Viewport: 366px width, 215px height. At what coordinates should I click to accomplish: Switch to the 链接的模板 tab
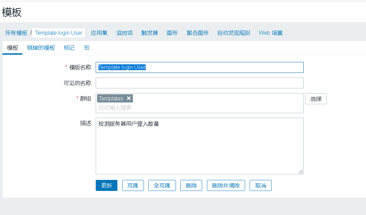[x=41, y=48]
